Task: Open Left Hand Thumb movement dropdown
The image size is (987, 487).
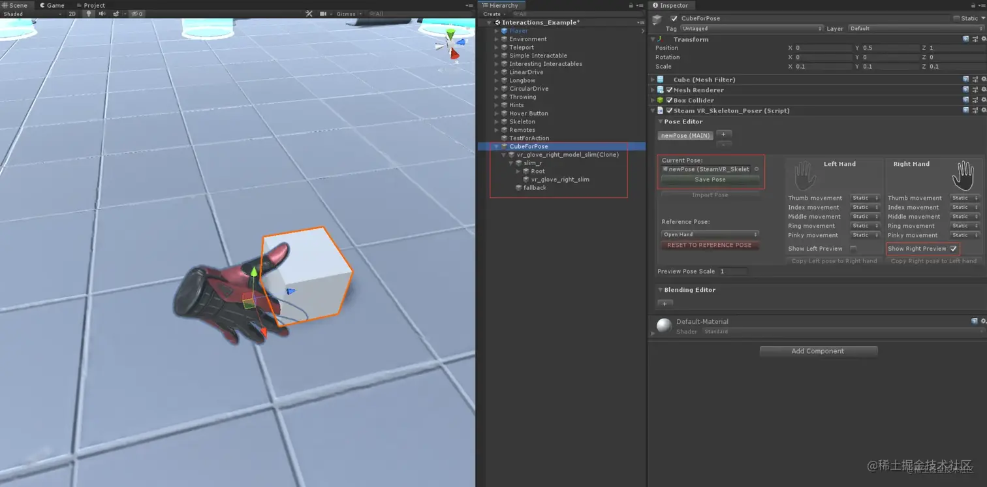Action: [x=866, y=198]
